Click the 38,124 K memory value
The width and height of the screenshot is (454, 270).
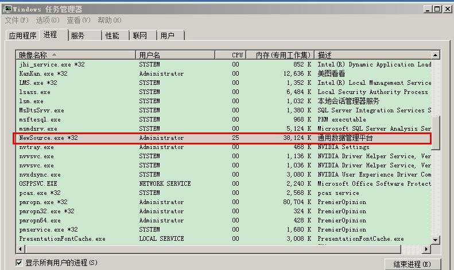click(297, 138)
